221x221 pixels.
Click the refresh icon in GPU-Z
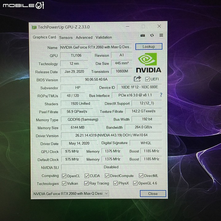(x=152, y=35)
